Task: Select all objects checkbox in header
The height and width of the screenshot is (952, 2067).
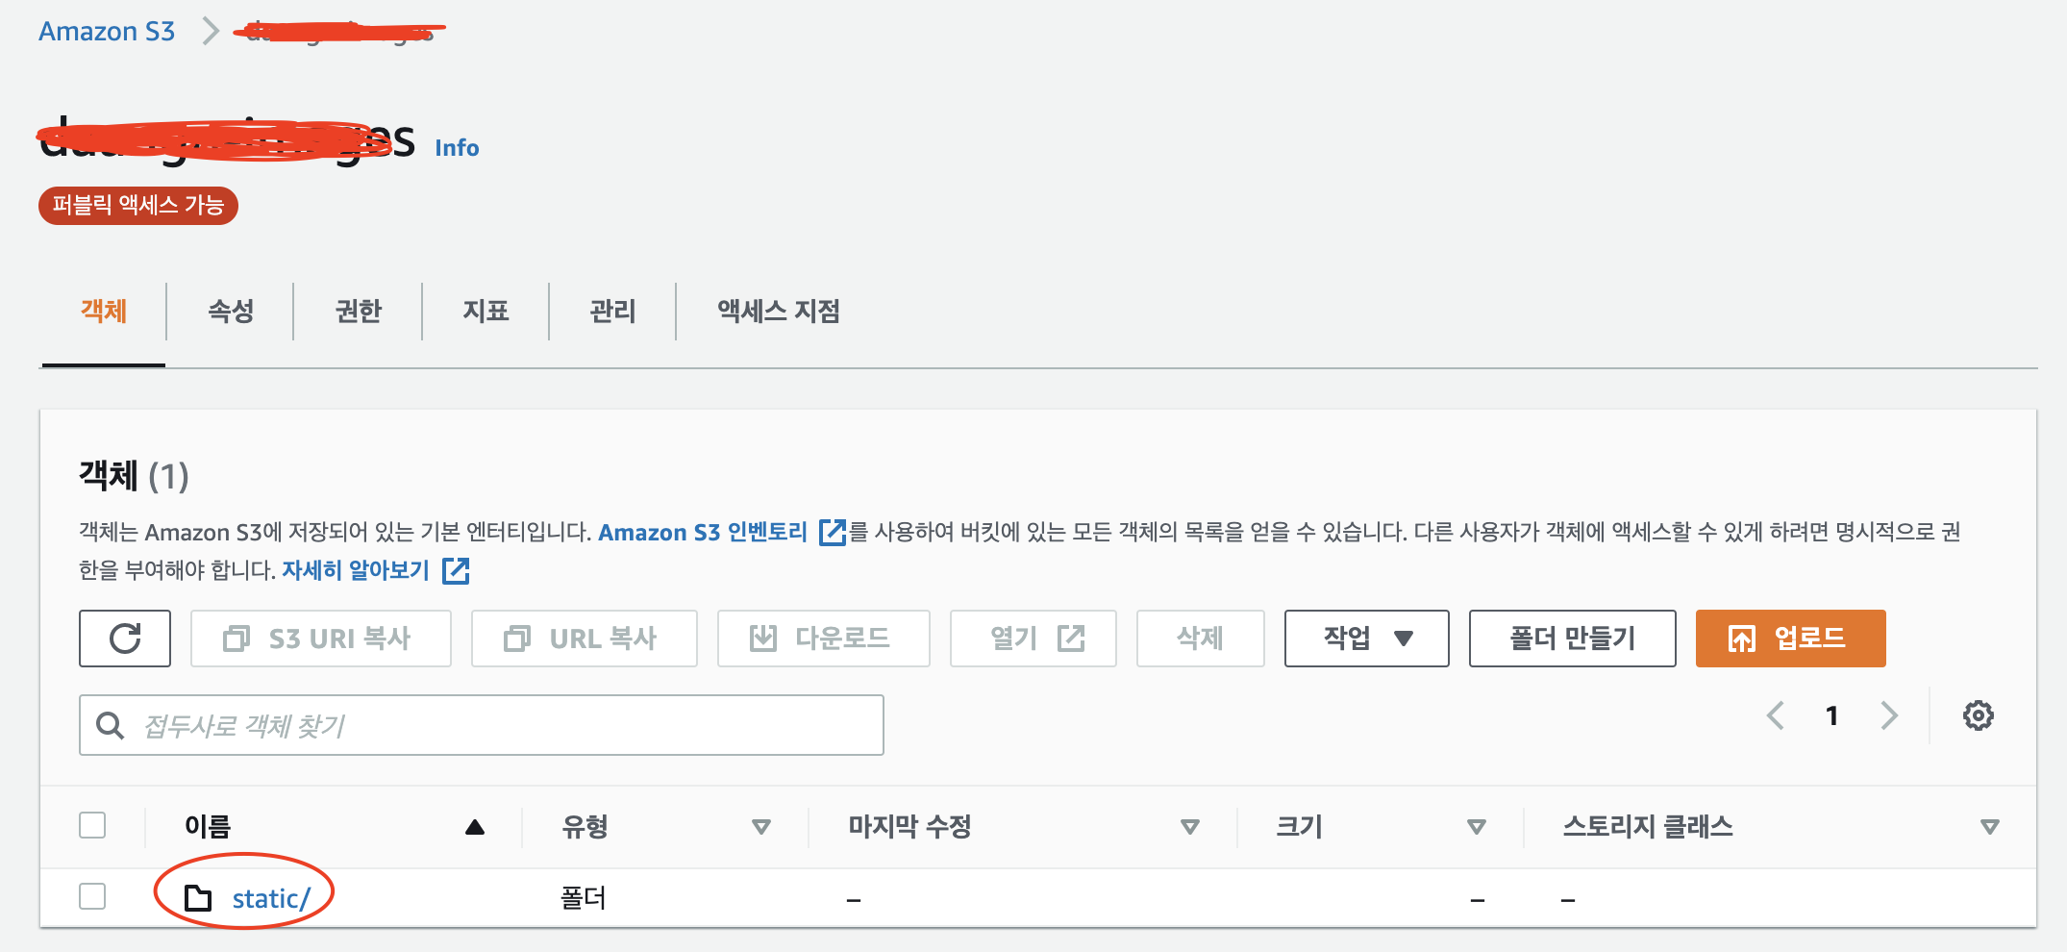Action: point(92,825)
